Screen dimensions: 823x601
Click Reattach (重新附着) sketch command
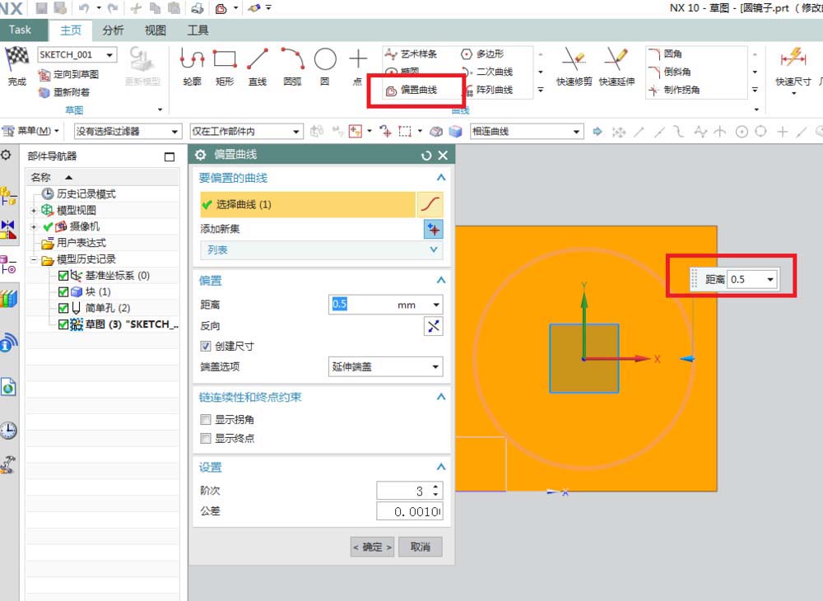pos(64,92)
